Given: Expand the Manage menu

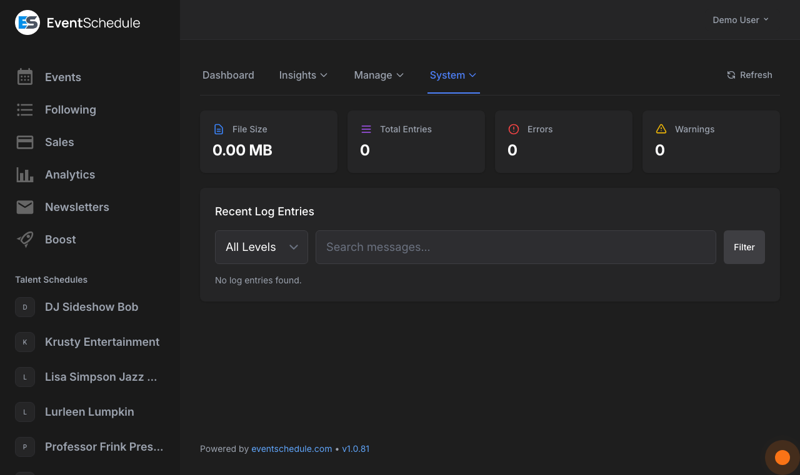Looking at the screenshot, I should (379, 75).
